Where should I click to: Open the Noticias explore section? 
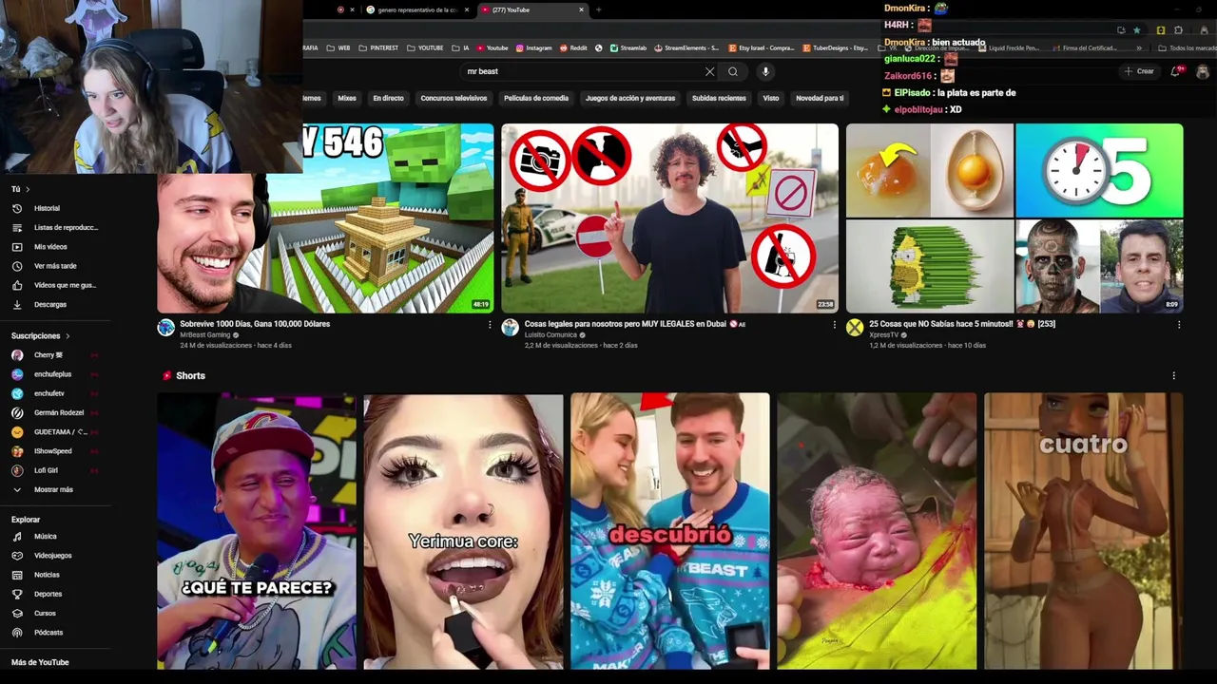(35, 575)
